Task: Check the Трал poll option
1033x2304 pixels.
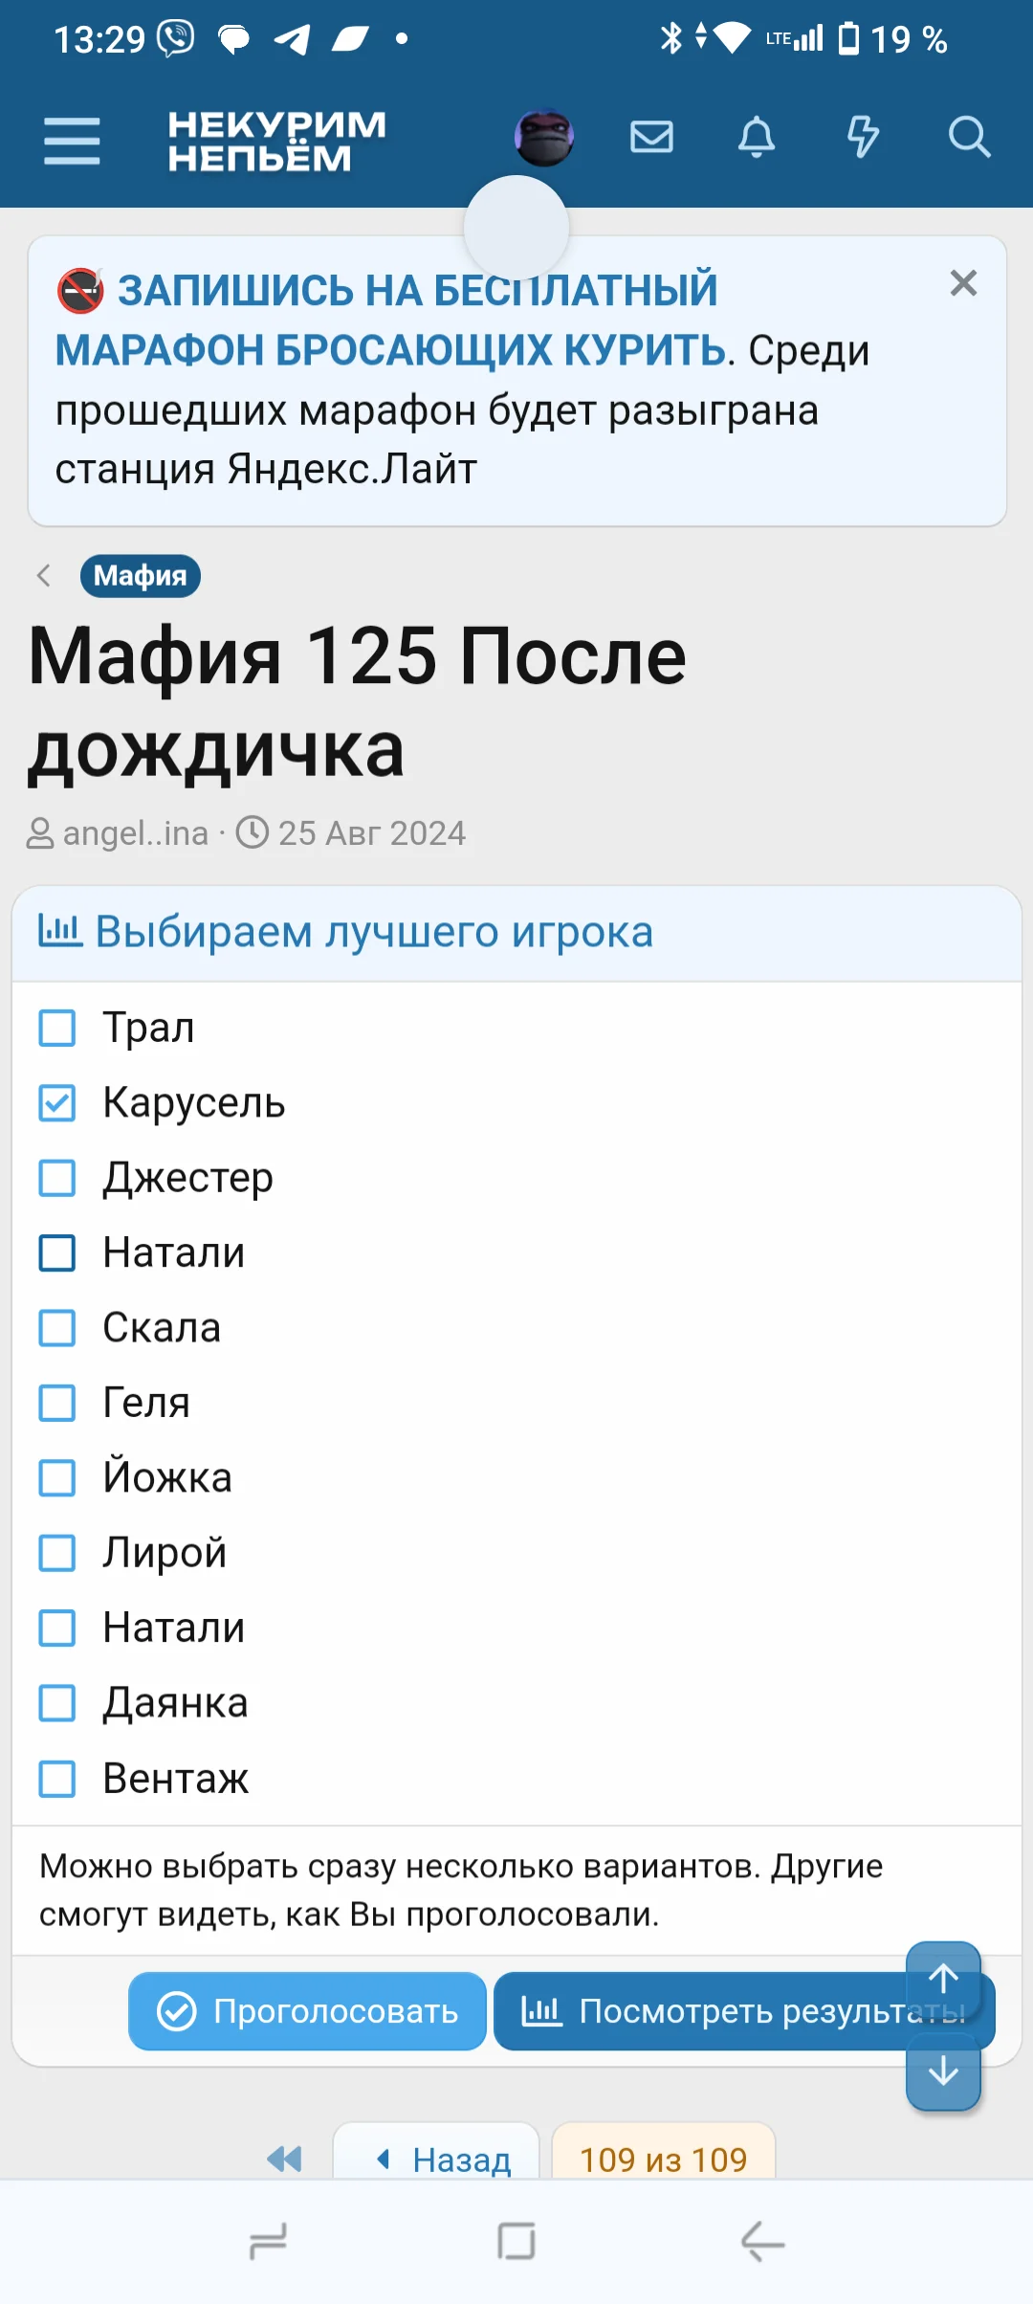Action: pyautogui.click(x=57, y=1028)
